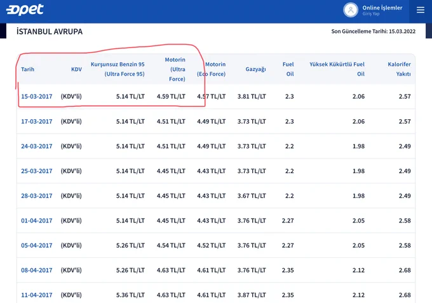Select 2.35 Fuel Oil in 08-04-2017 row

click(288, 270)
